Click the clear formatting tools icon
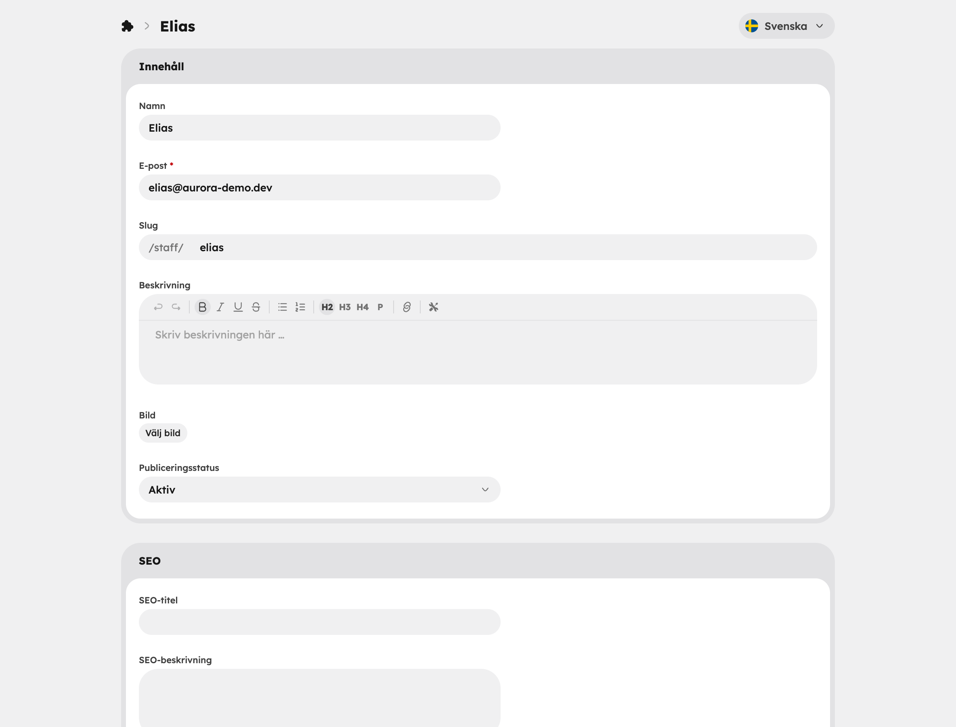The width and height of the screenshot is (956, 727). point(434,307)
